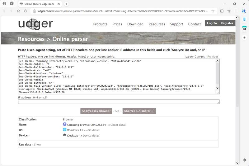Open the Resources menu
Viewport: 249px width, 166px height.
click(x=157, y=24)
